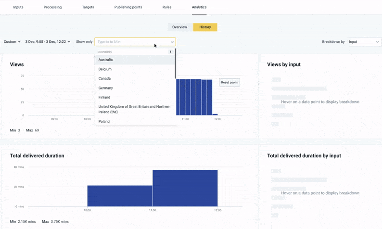This screenshot has width=382, height=229.
Task: Open the Custom range dropdown
Action: tap(12, 42)
